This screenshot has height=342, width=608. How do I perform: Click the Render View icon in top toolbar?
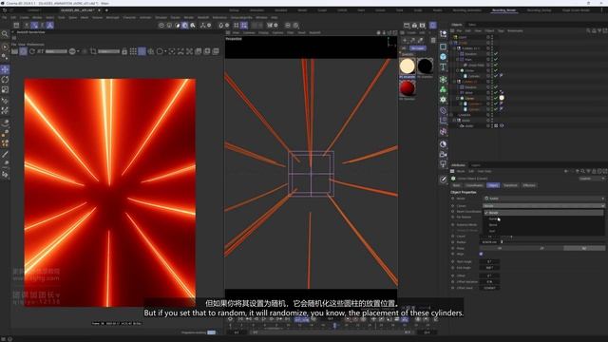tap(407, 26)
